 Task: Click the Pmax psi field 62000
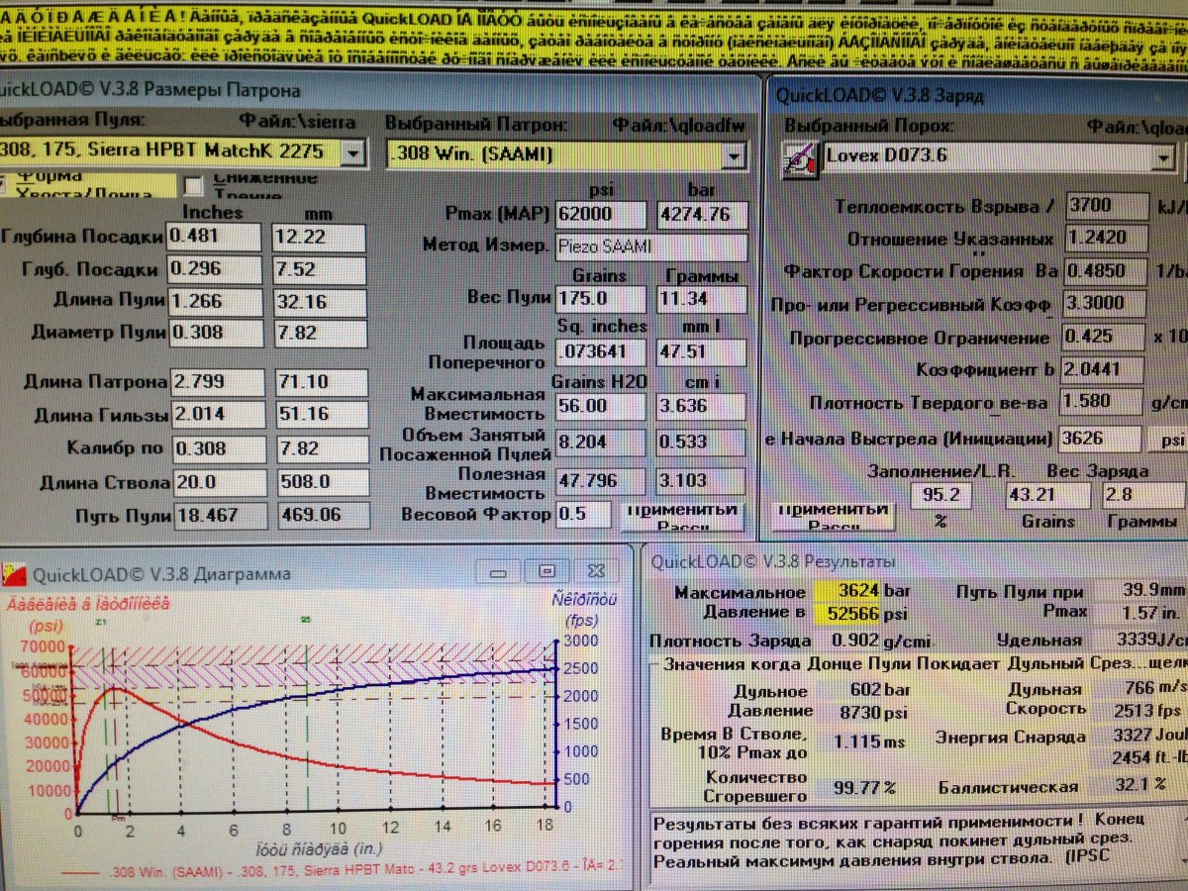point(599,215)
